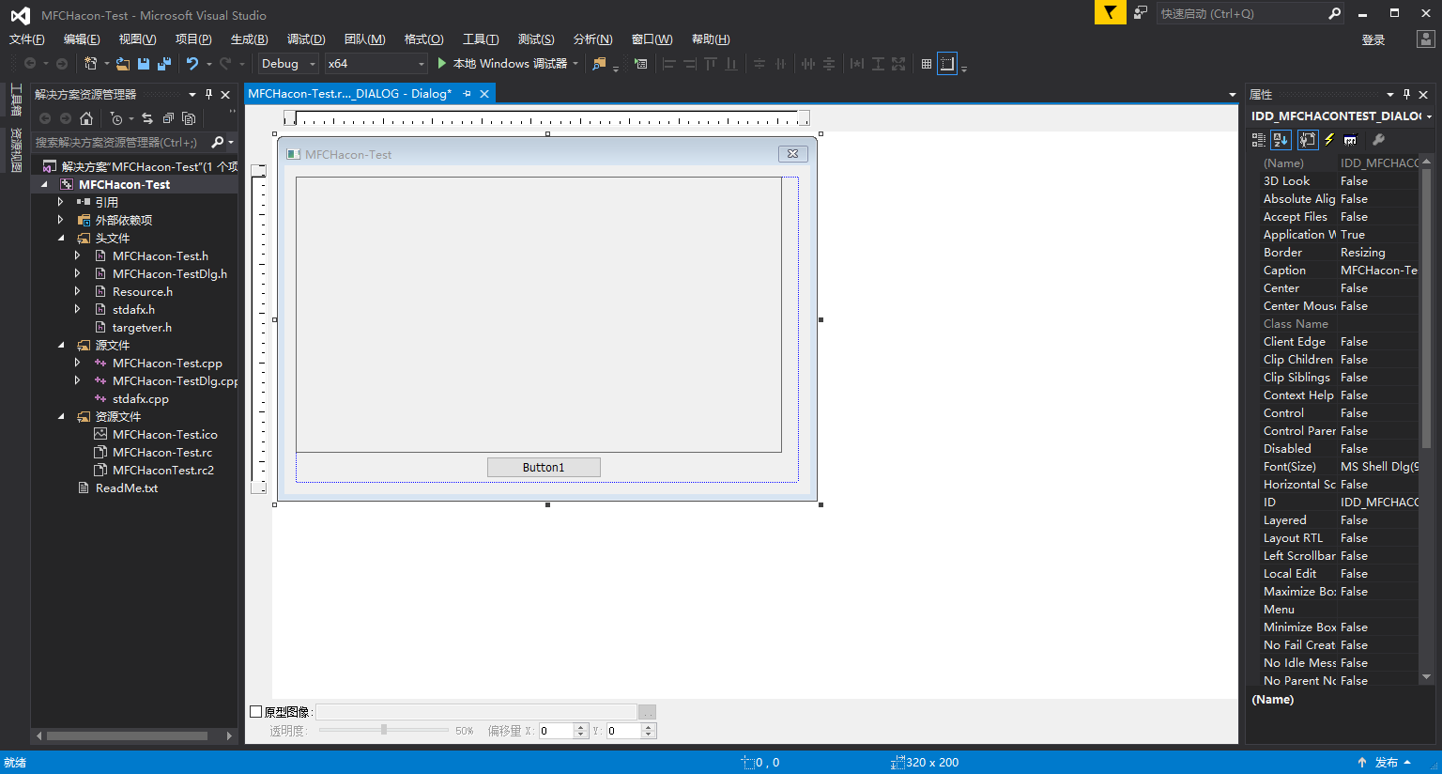
Task: Toggle the guides button next to the grid icon
Action: coord(946,63)
